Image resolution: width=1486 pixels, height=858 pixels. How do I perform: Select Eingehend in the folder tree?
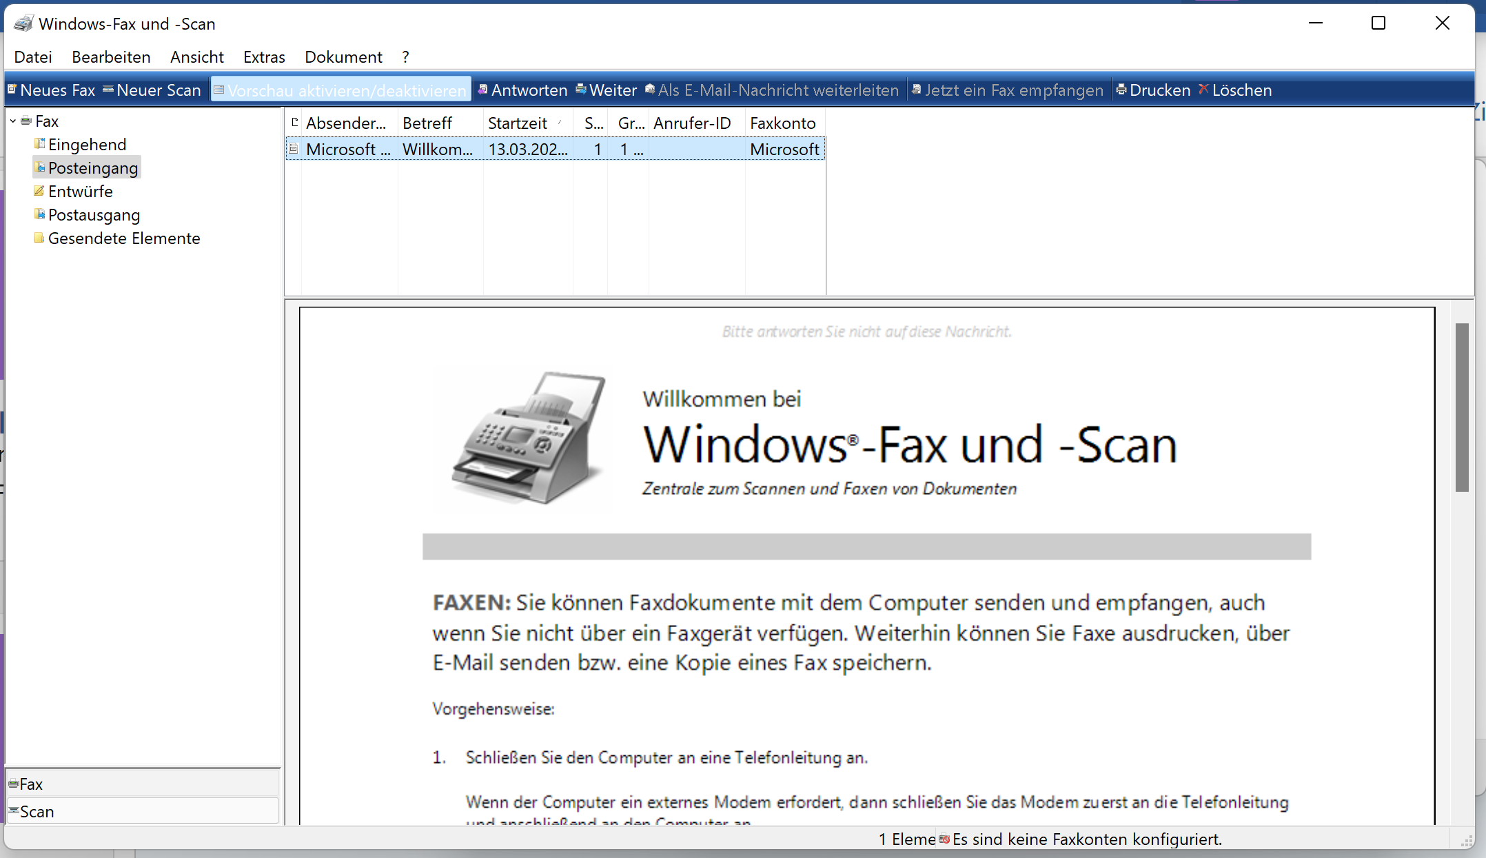pos(88,144)
